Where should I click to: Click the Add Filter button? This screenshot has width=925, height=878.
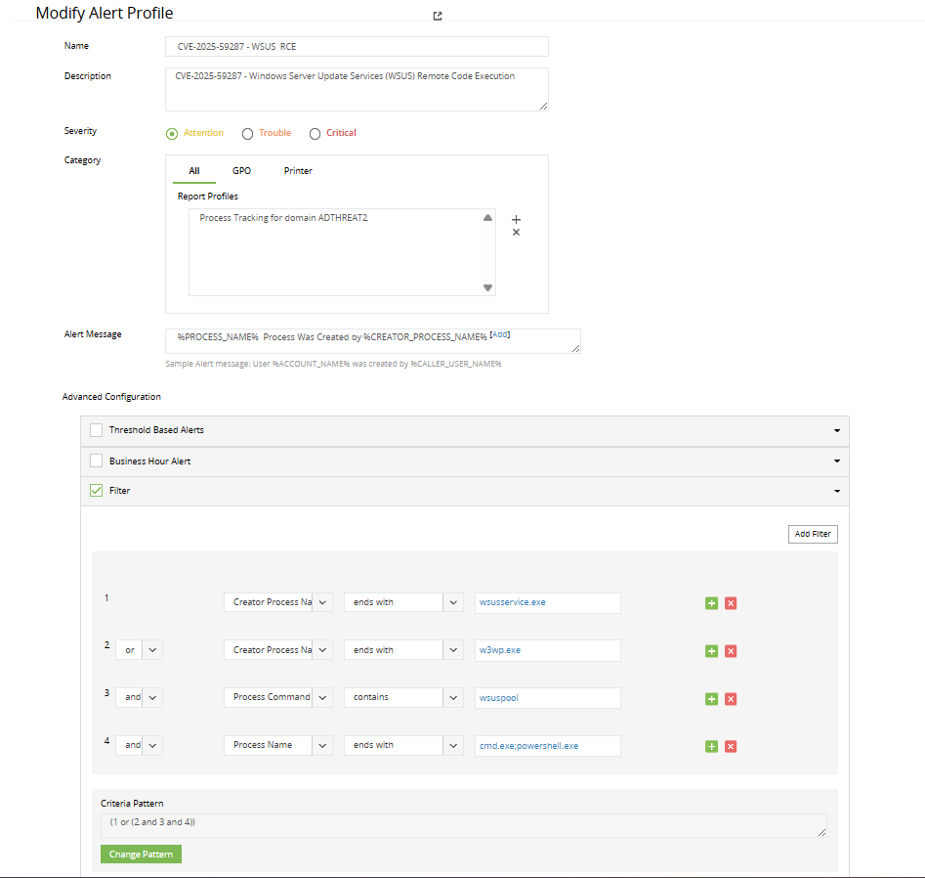click(x=813, y=534)
